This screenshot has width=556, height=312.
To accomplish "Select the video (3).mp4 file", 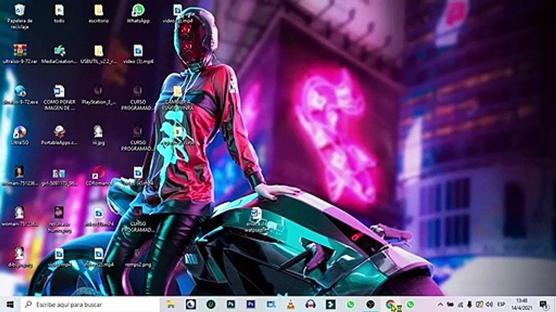I will 138,54.
